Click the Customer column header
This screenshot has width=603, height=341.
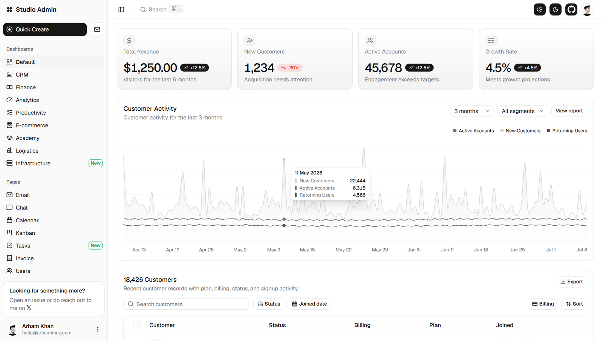(162, 325)
